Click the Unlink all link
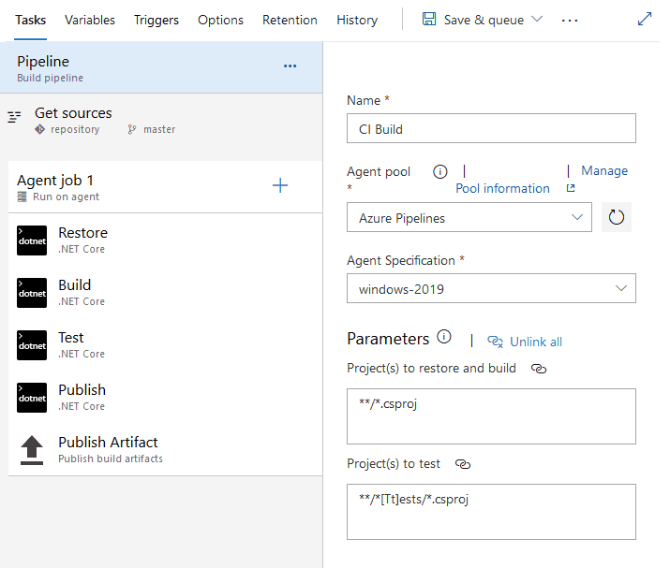The height and width of the screenshot is (568, 670). coord(526,342)
